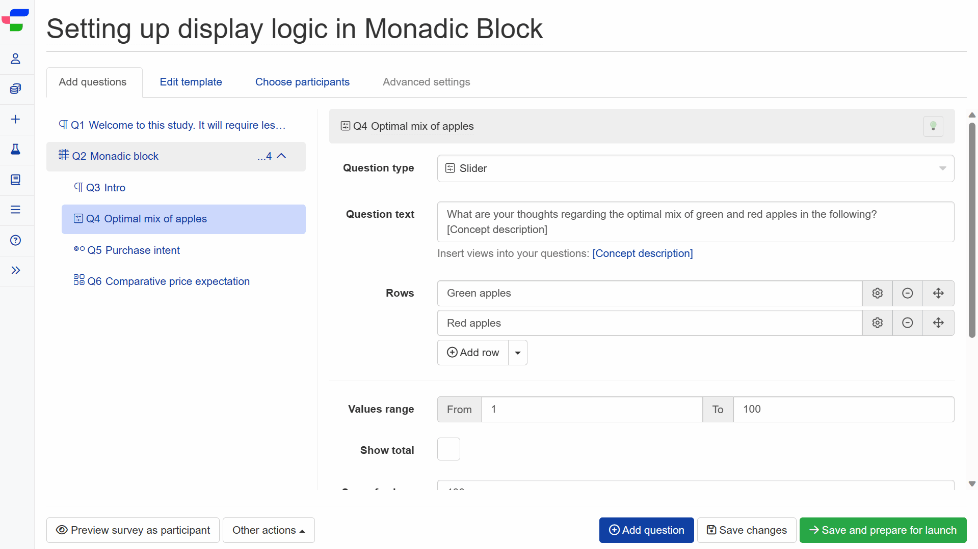This screenshot has width=978, height=549.
Task: Open the user profile sidebar icon
Action: point(16,59)
